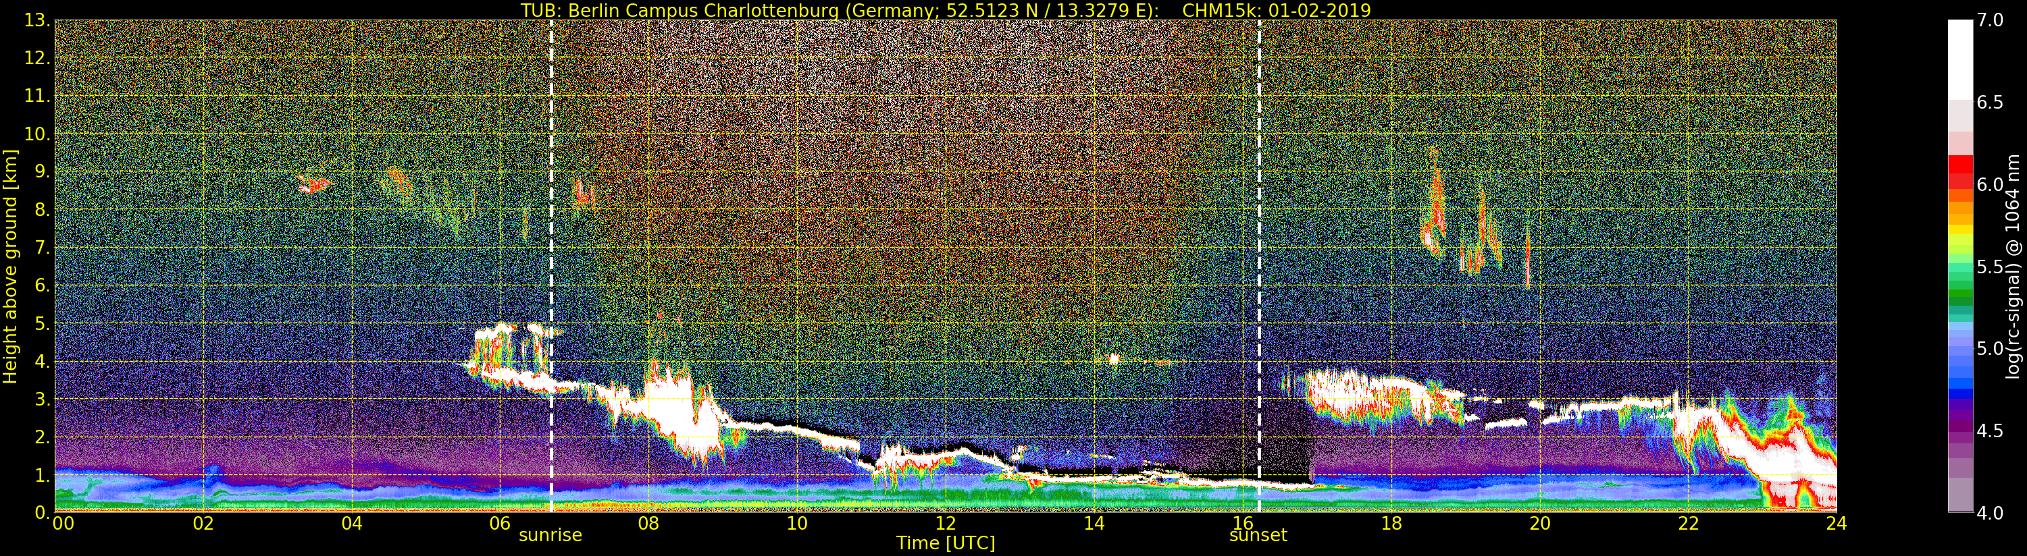Click the small red cloud patch near 03:30 UTC
Image resolution: width=2027 pixels, height=556 pixels.
pos(315,185)
